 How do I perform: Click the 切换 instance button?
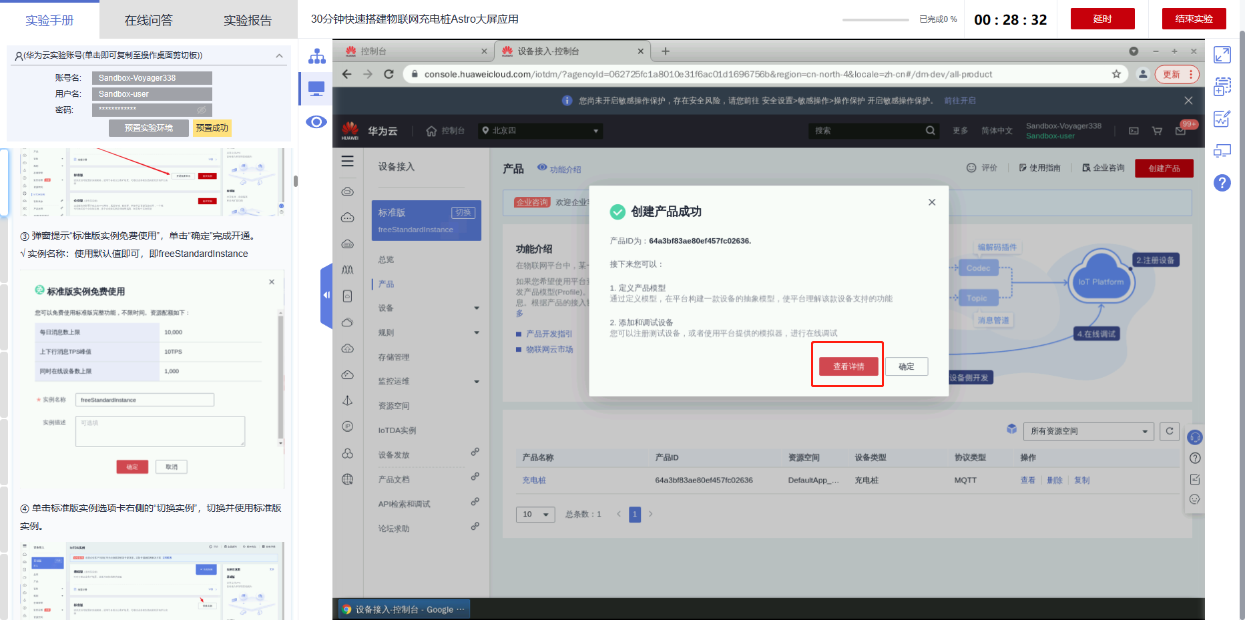(463, 212)
